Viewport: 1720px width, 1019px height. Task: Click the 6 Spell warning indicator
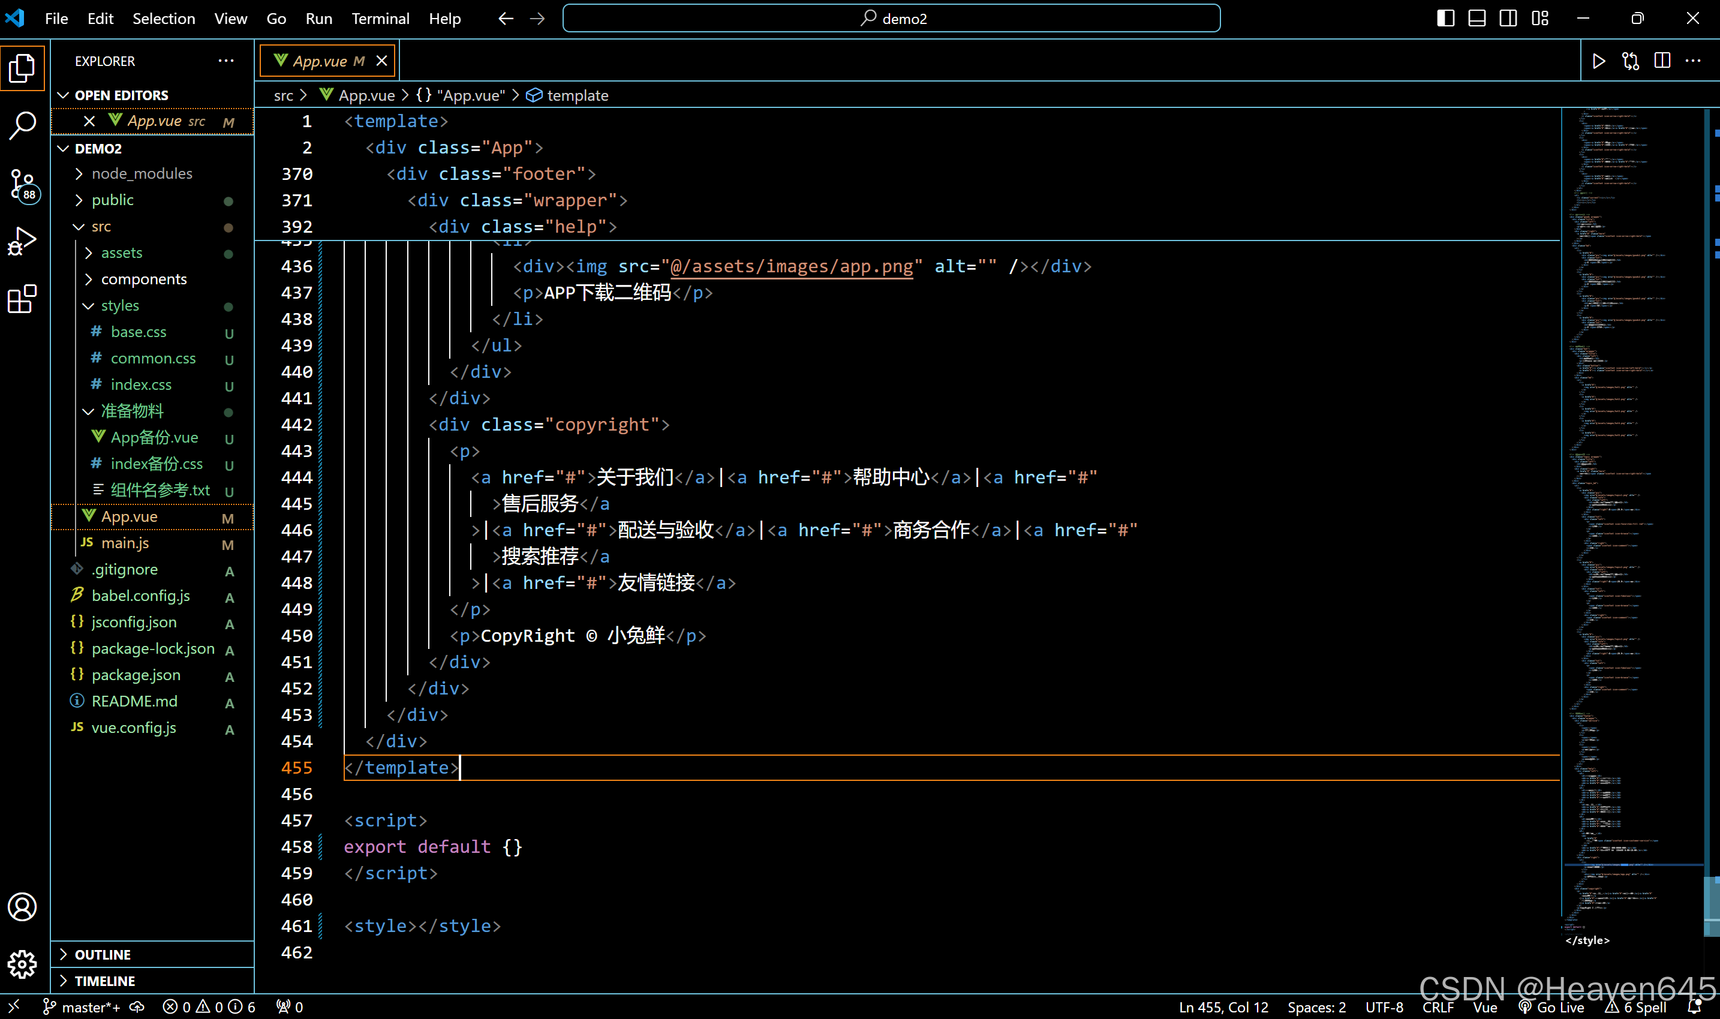pos(1635,1006)
